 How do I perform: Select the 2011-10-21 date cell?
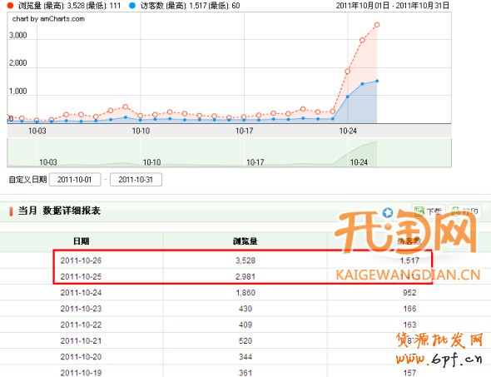pos(81,341)
